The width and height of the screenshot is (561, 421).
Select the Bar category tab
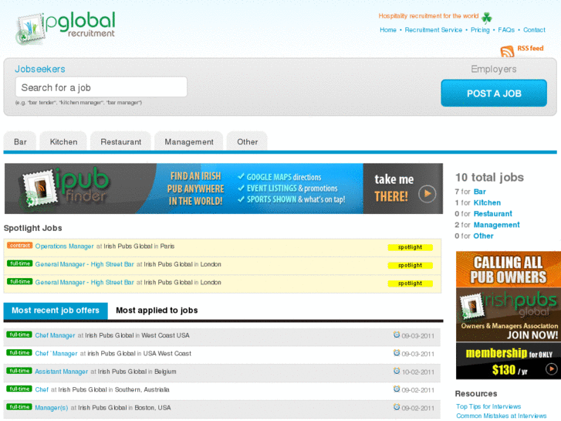coord(20,142)
